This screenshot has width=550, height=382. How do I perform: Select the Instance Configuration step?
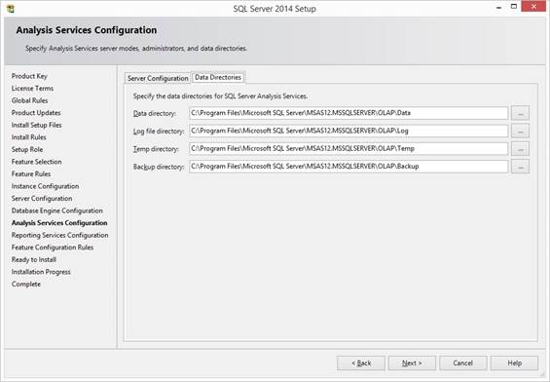point(45,186)
